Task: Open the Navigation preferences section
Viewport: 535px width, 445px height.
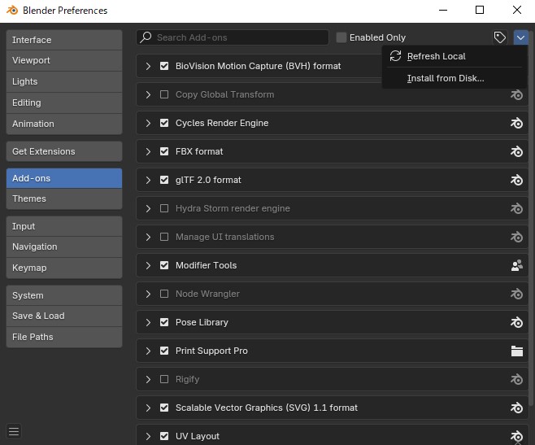Action: point(64,246)
